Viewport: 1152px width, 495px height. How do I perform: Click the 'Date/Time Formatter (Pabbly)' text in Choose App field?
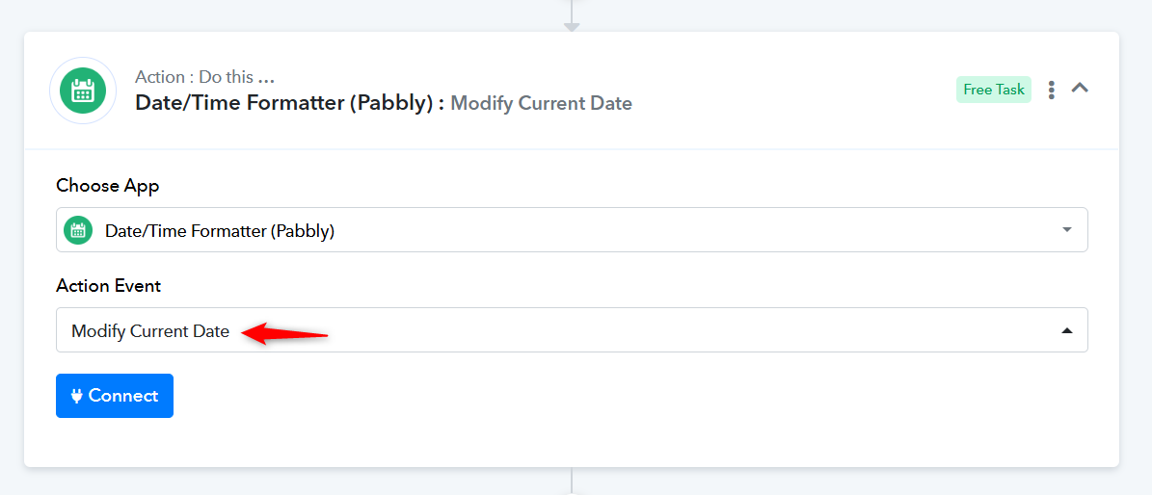[x=220, y=231]
